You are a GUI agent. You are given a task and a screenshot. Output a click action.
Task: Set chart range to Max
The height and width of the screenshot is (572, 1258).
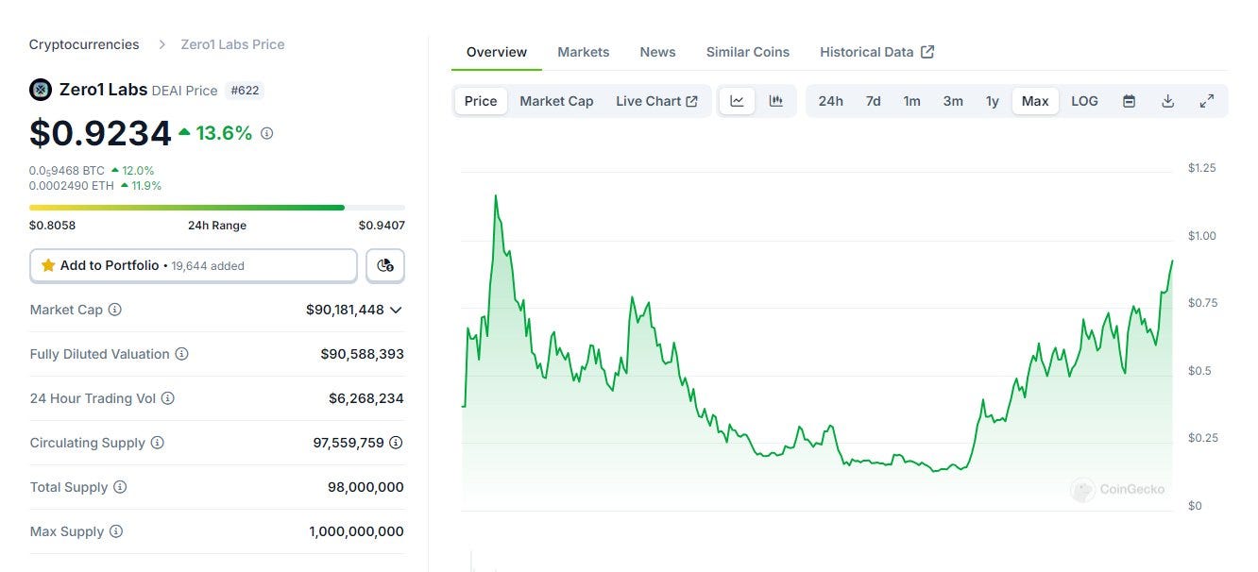1035,101
